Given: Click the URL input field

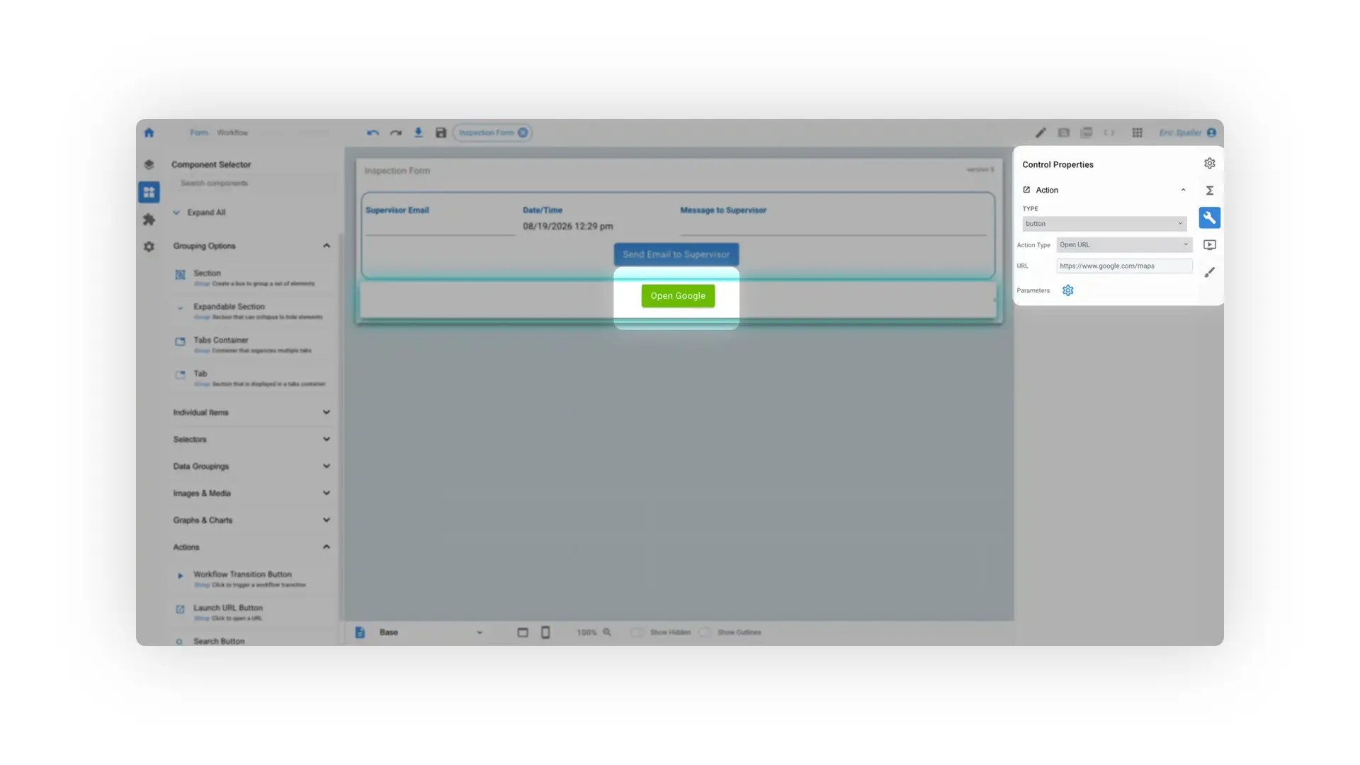Looking at the screenshot, I should coord(1124,266).
